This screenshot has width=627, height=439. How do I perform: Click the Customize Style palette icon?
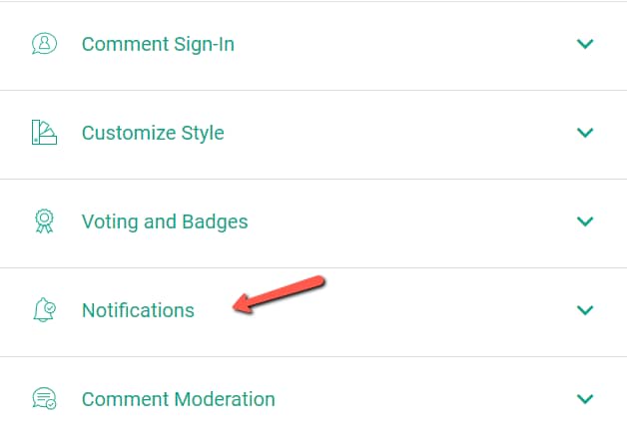pyautogui.click(x=44, y=133)
